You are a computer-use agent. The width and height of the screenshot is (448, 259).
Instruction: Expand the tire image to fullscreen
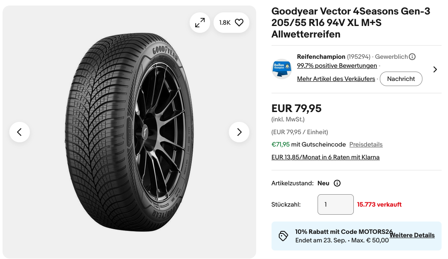(200, 23)
